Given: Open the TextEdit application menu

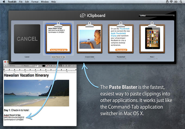Looking at the screenshot, I should coord(12,2).
